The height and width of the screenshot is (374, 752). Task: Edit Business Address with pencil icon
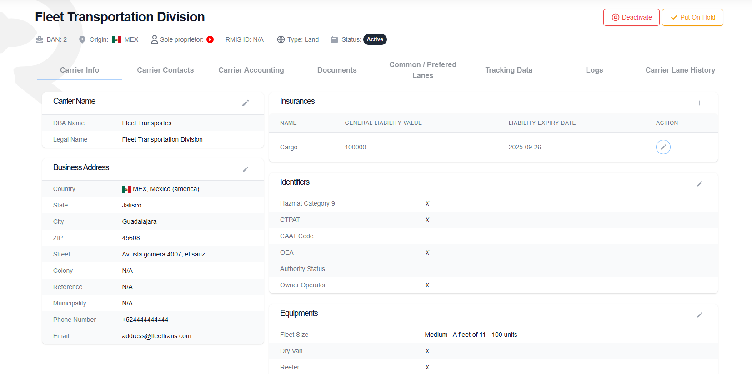pos(246,169)
